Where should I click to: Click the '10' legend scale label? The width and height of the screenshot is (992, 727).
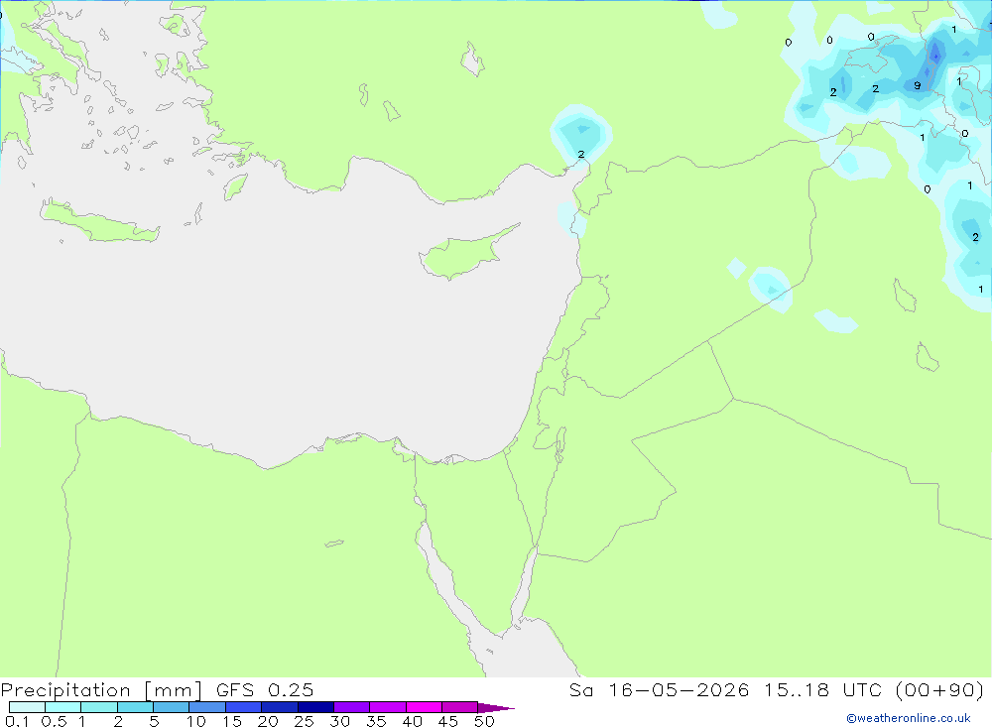click(x=195, y=721)
